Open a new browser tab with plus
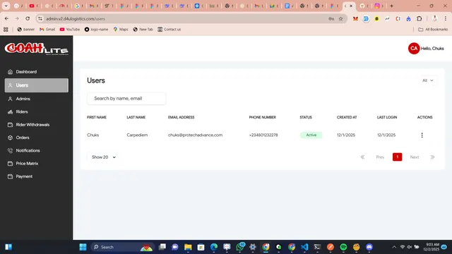 click(391, 6)
